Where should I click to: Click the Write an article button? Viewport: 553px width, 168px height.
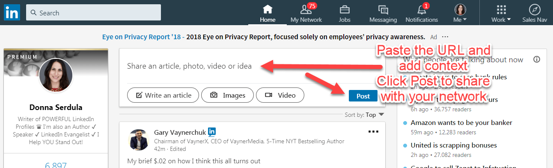tap(163, 95)
